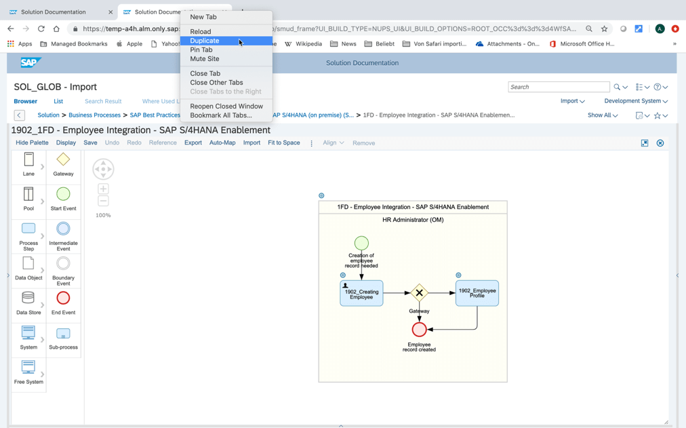This screenshot has height=428, width=686.
Task: Click the diagram pan navigation control
Action: [x=103, y=169]
